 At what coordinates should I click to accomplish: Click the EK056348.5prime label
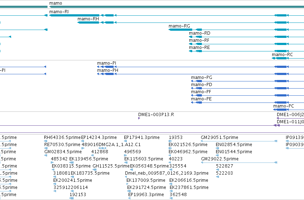[149, 166]
